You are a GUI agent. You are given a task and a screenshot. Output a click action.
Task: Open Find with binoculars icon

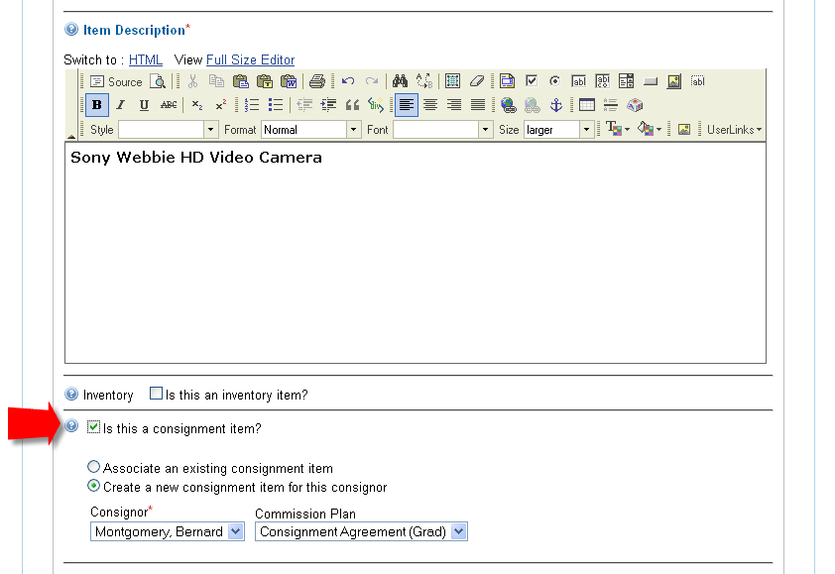[400, 81]
